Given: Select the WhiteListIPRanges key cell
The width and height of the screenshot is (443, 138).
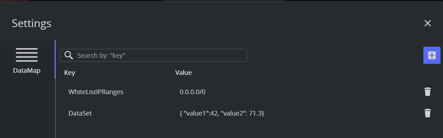Looking at the screenshot, I should coord(96,92).
